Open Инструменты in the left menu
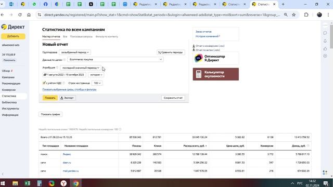 click(10, 109)
